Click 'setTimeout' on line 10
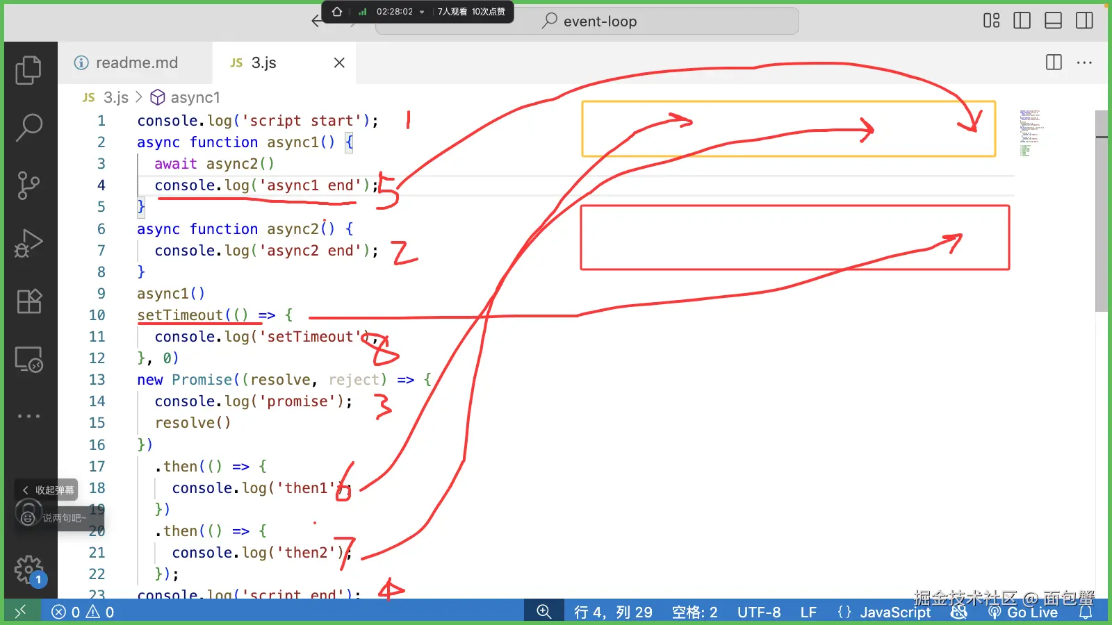Screen dimensions: 1112x625 (180, 315)
